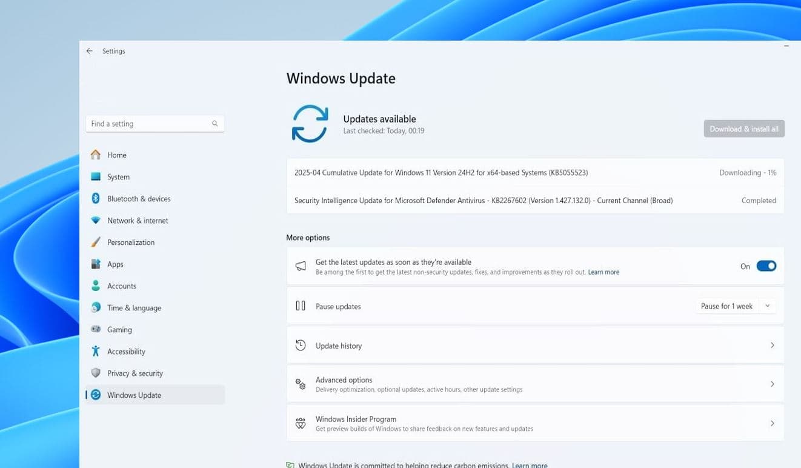Screen dimensions: 801x468
Task: Click the 'Completed' status text
Action: [x=759, y=201]
